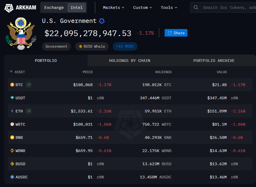Screen dimensions: 256x187
Task: Expand the Custom dropdown menu
Action: (143, 8)
